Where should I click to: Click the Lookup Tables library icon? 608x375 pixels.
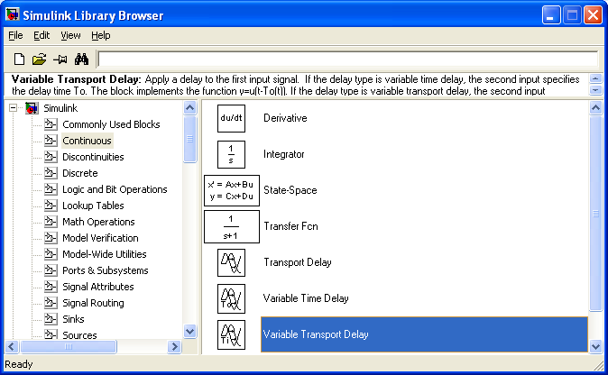51,206
